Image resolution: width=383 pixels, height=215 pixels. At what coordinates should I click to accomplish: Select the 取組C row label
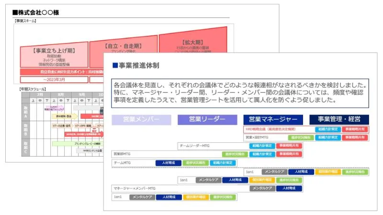tap(25, 147)
